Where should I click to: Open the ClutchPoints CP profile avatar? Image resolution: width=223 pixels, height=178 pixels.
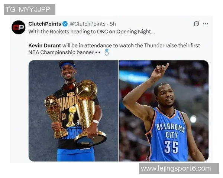coord(19,27)
